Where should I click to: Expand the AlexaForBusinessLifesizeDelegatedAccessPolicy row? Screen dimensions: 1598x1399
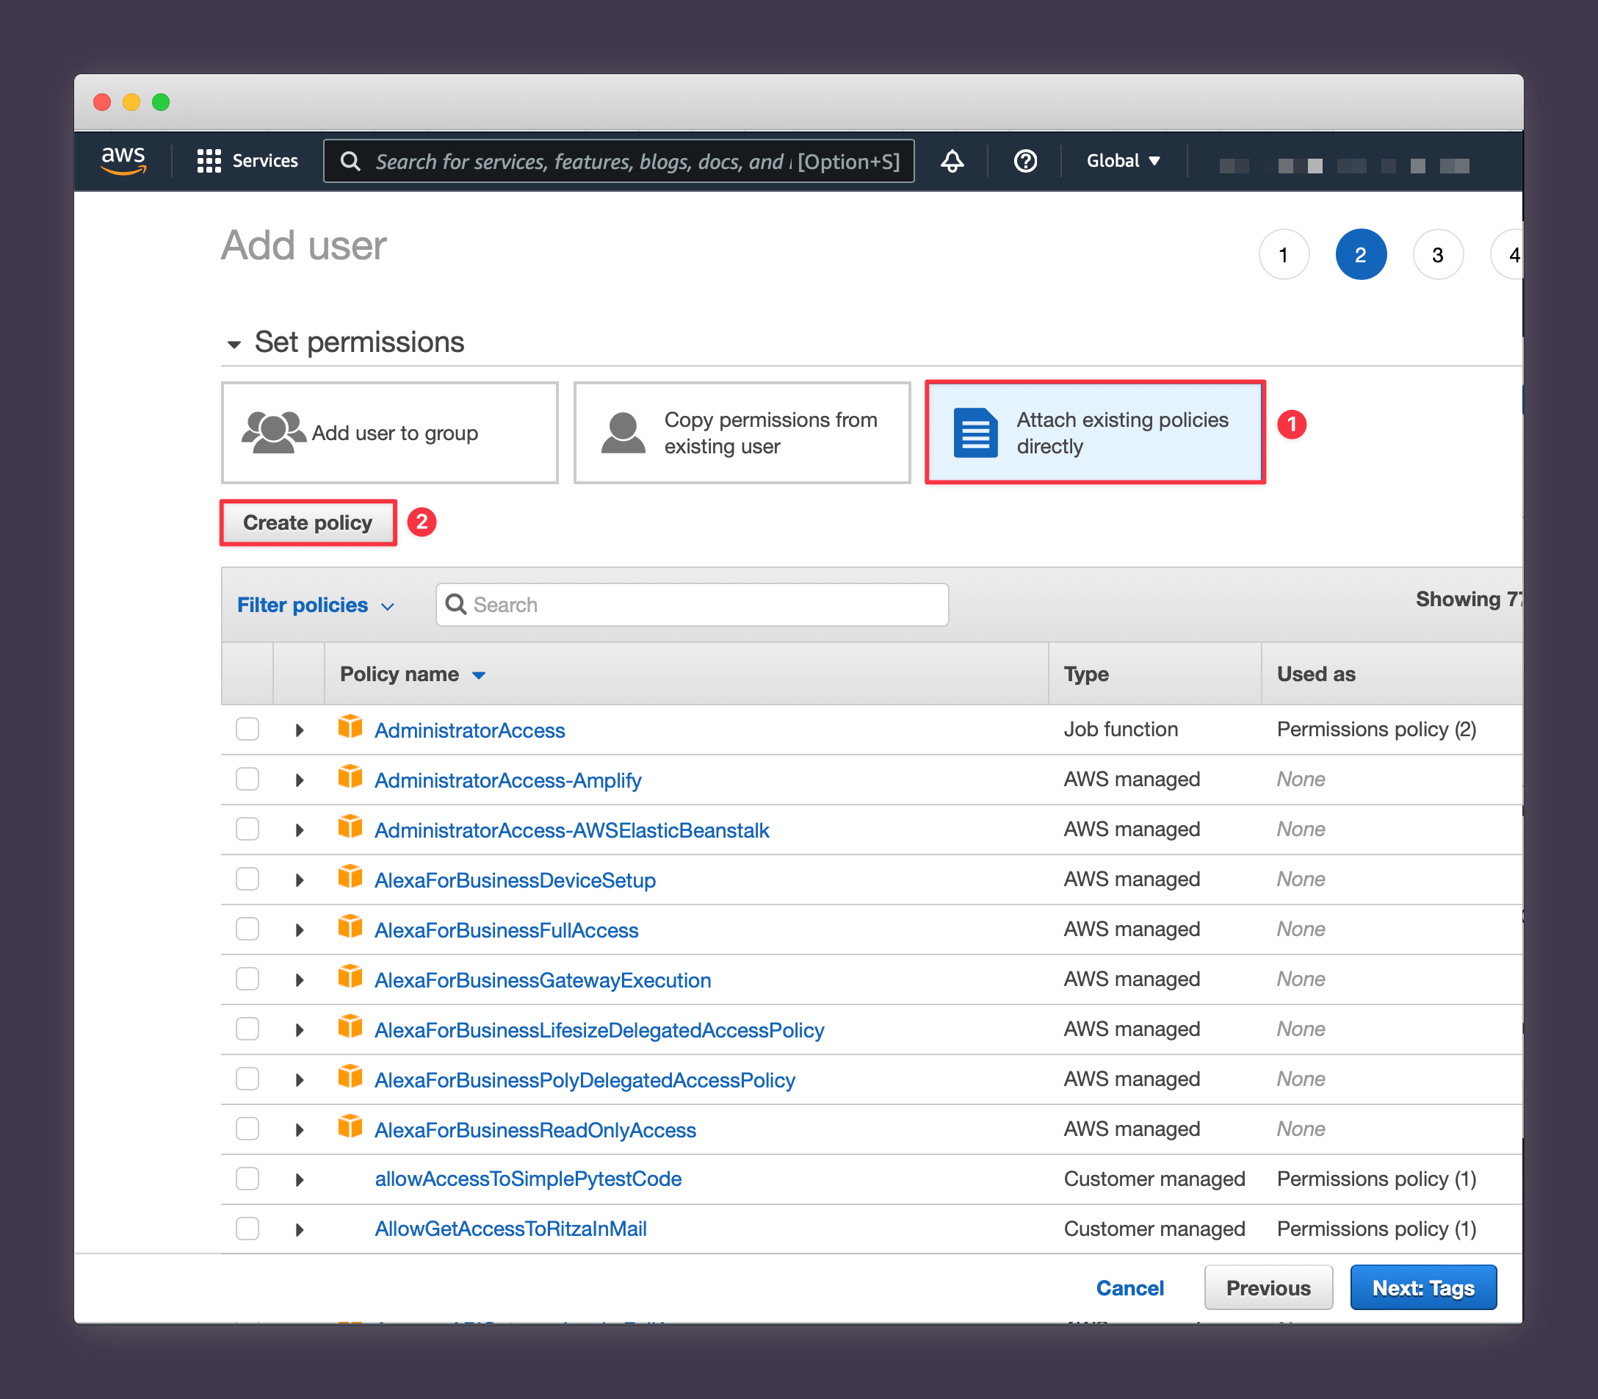(300, 1030)
